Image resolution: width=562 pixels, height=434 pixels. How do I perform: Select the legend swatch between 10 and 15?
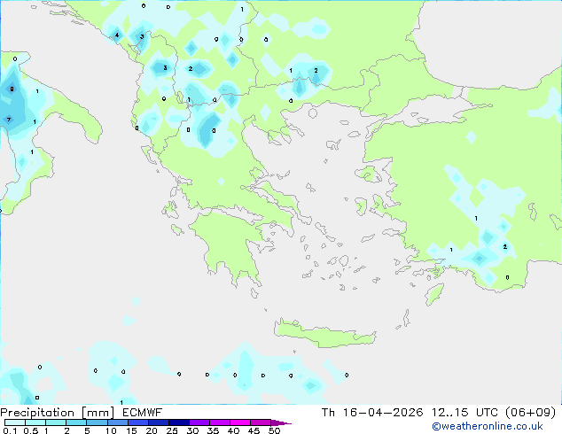tap(118, 422)
